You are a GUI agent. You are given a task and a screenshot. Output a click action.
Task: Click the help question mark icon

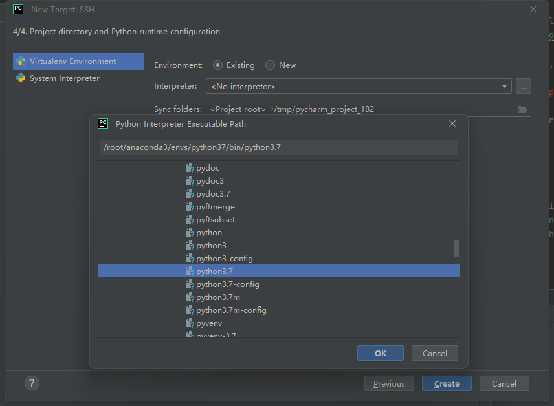[x=32, y=383]
